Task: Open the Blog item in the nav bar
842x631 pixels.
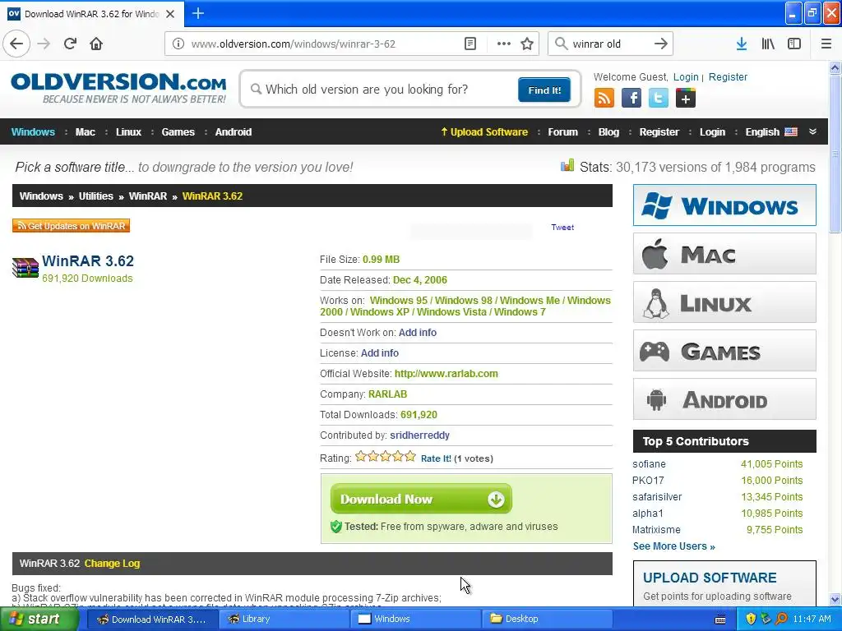Action: pyautogui.click(x=608, y=132)
